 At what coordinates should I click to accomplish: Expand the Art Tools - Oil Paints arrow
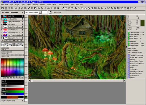pyautogui.click(x=23, y=13)
